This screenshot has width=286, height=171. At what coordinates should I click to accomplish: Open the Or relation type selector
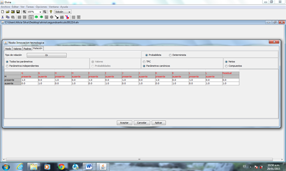pyautogui.click(x=47, y=55)
